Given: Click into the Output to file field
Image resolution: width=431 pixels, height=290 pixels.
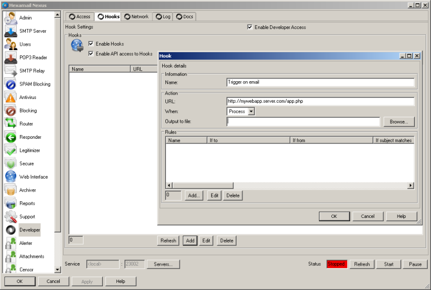Looking at the screenshot, I should click(303, 122).
